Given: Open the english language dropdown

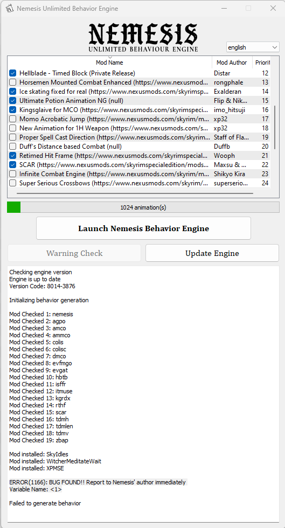Looking at the screenshot, I should [x=253, y=47].
